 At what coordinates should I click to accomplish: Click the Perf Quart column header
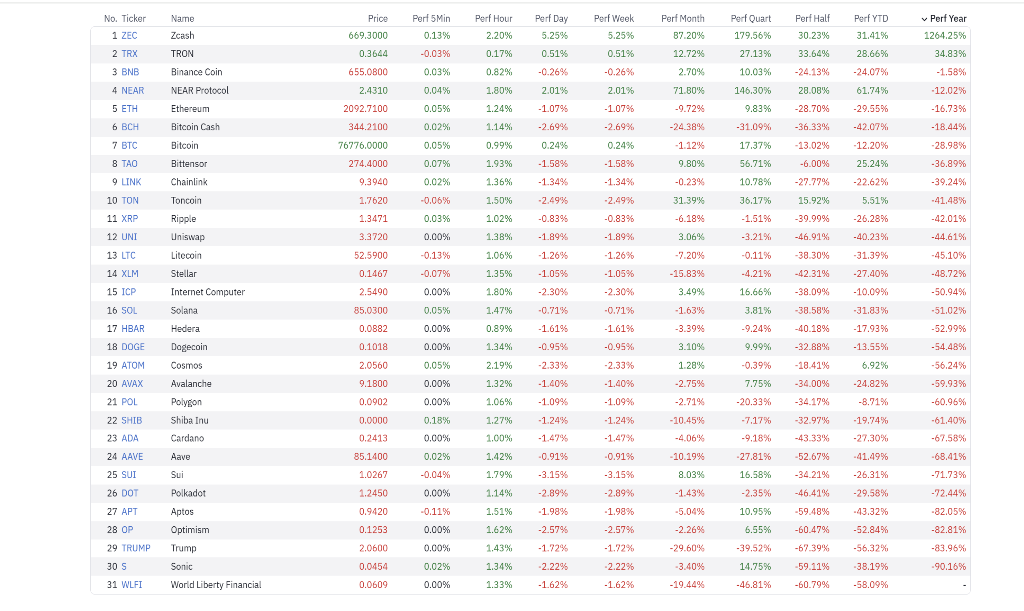[x=751, y=18]
